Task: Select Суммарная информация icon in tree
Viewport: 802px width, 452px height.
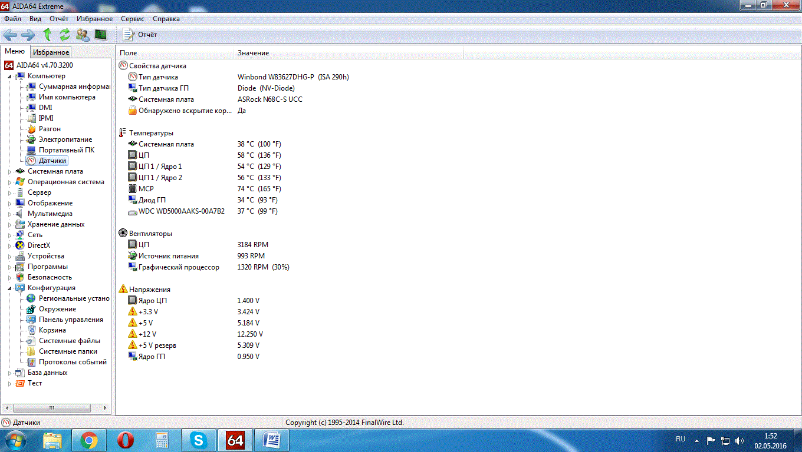Action: point(31,87)
